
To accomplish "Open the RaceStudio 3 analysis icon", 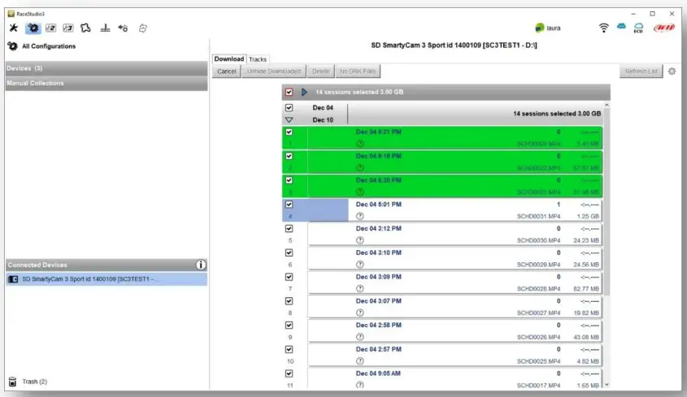I will pos(68,28).
